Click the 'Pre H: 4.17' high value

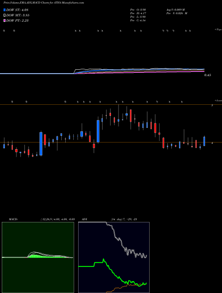click(139, 13)
